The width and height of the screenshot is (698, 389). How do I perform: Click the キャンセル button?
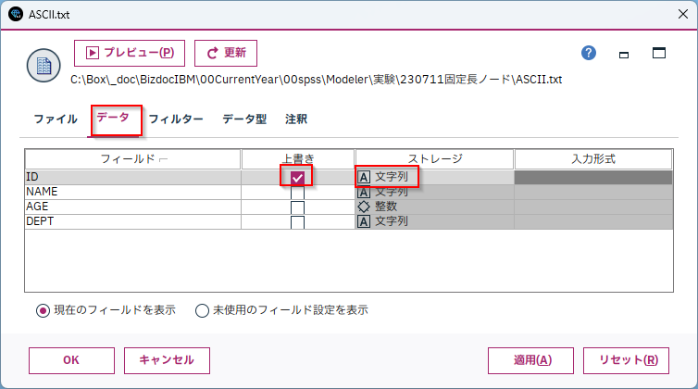167,360
